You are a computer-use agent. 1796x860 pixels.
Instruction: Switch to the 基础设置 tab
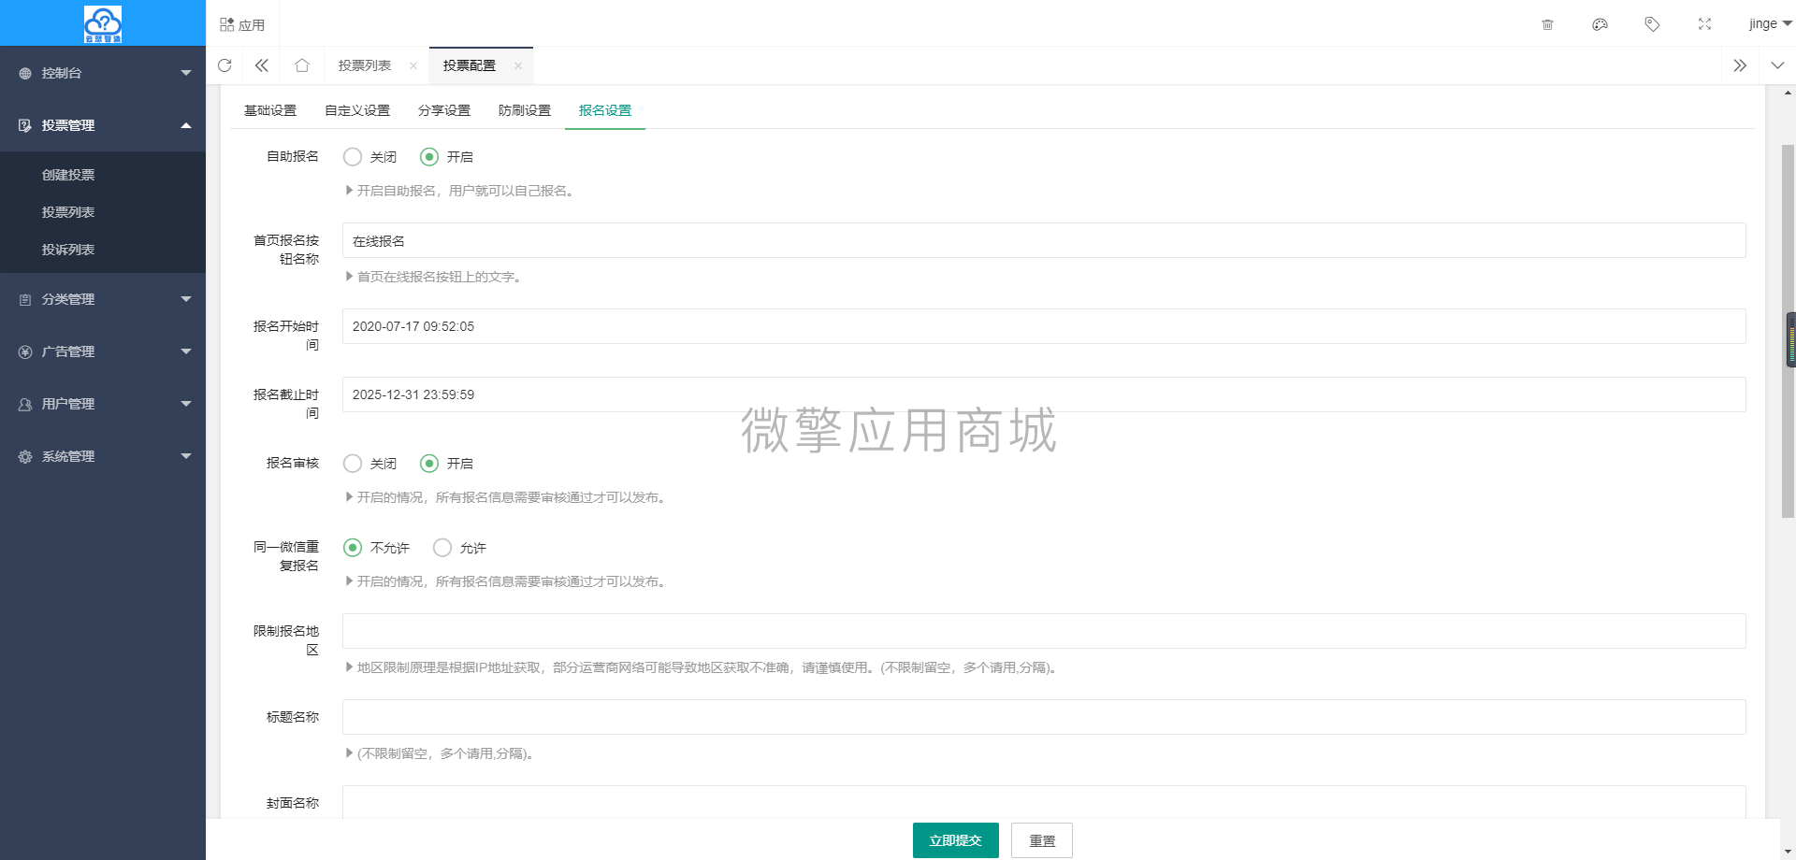pos(270,110)
